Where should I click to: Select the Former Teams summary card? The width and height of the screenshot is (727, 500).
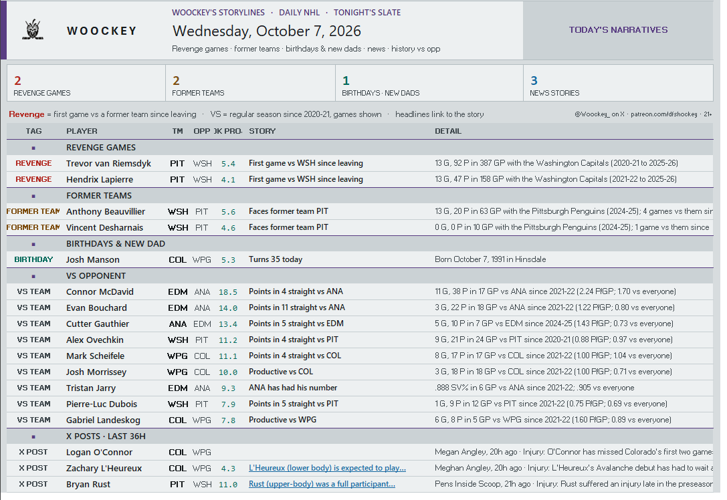[x=250, y=83]
